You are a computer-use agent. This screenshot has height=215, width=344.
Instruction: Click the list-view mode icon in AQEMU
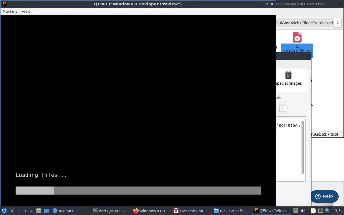click(282, 108)
